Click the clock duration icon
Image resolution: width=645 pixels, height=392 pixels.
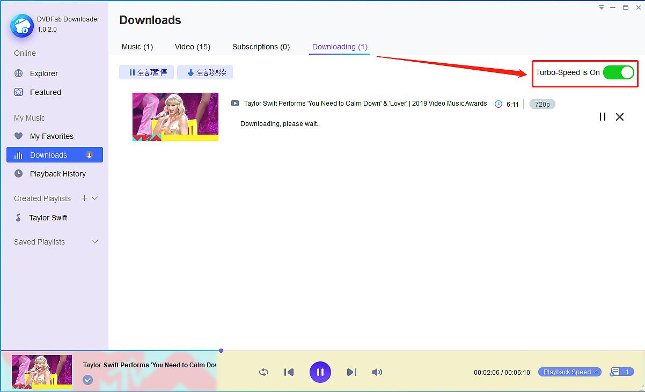click(x=499, y=104)
